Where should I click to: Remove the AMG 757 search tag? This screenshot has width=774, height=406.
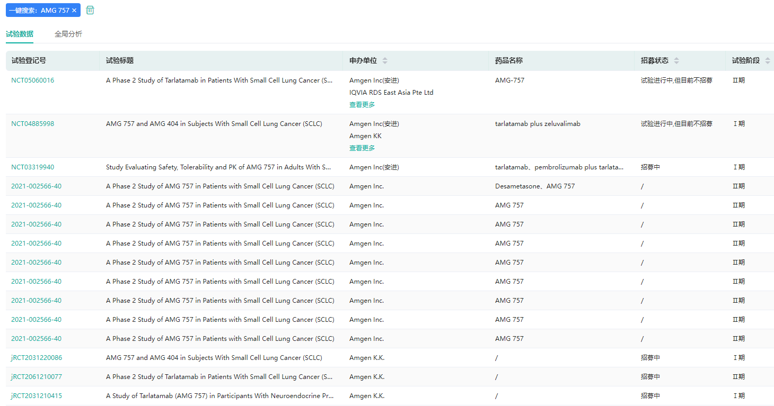click(x=74, y=11)
